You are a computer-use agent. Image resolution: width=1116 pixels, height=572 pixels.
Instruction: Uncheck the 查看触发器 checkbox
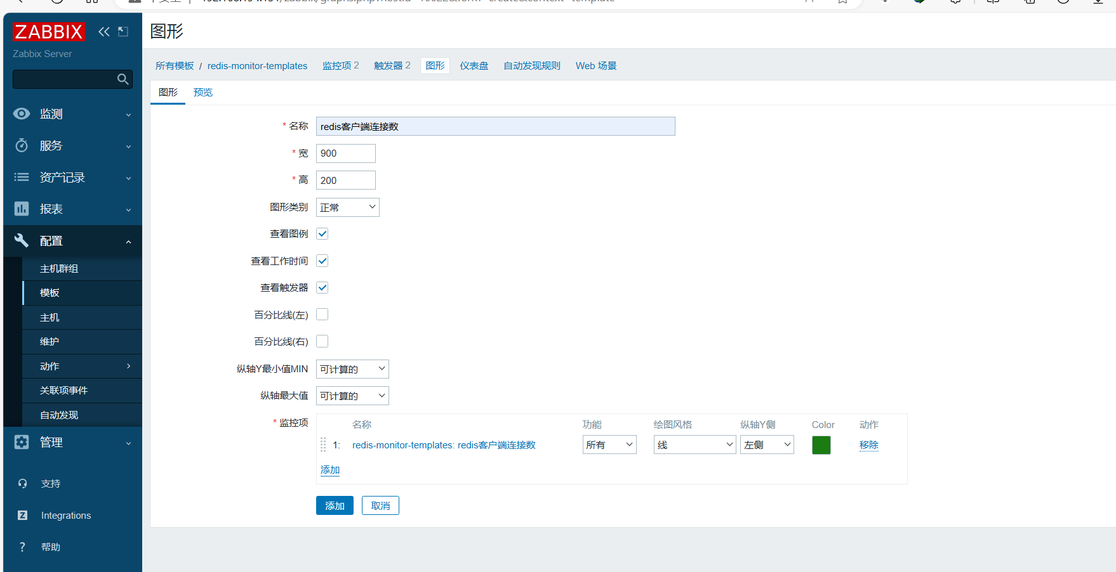pos(322,288)
